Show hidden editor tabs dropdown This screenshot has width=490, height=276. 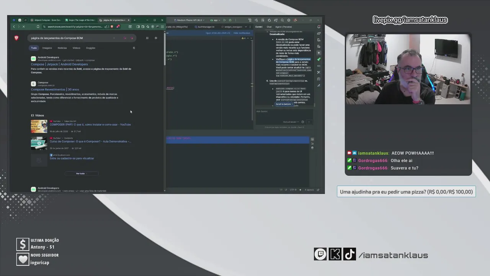pyautogui.click(x=246, y=27)
